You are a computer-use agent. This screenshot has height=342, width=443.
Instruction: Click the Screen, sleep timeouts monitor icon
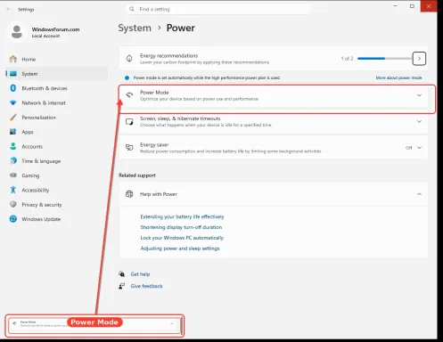coord(129,122)
